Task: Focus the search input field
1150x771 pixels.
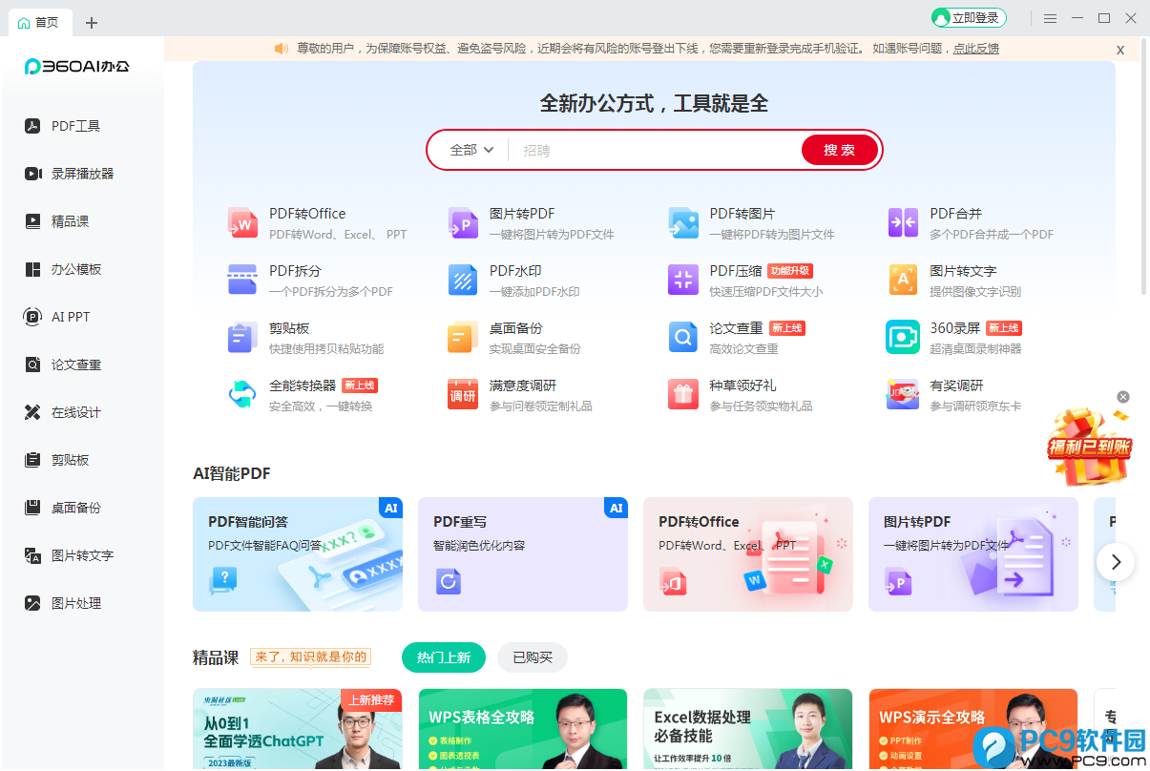Action: [x=655, y=150]
